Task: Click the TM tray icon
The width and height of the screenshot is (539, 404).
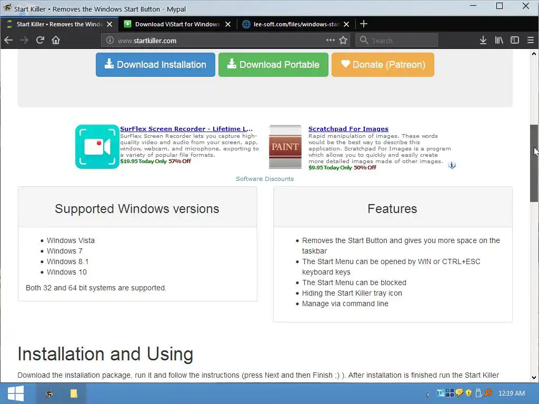Action: click(x=441, y=393)
